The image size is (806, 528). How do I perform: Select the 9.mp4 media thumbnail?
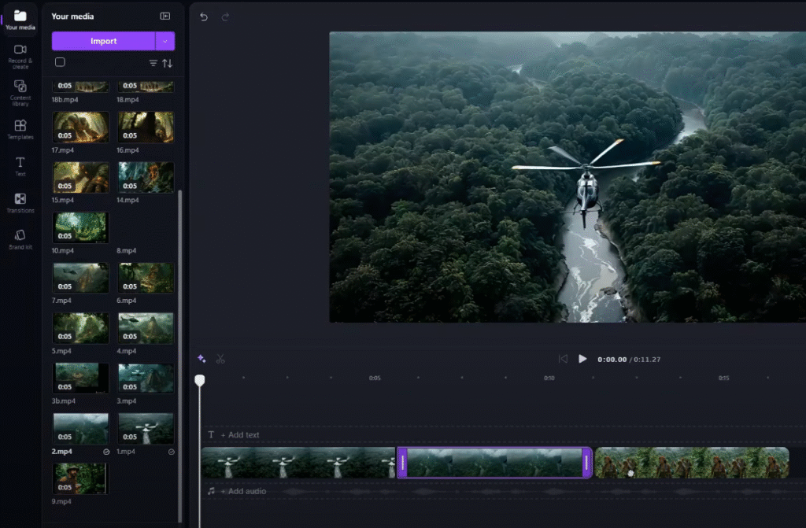(80, 478)
